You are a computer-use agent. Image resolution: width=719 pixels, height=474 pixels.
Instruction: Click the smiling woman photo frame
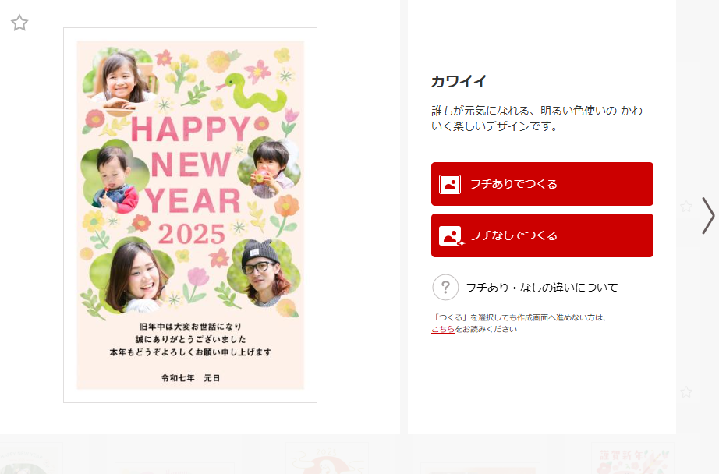click(132, 276)
